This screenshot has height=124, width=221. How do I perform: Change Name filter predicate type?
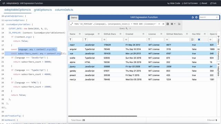pos(70,40)
